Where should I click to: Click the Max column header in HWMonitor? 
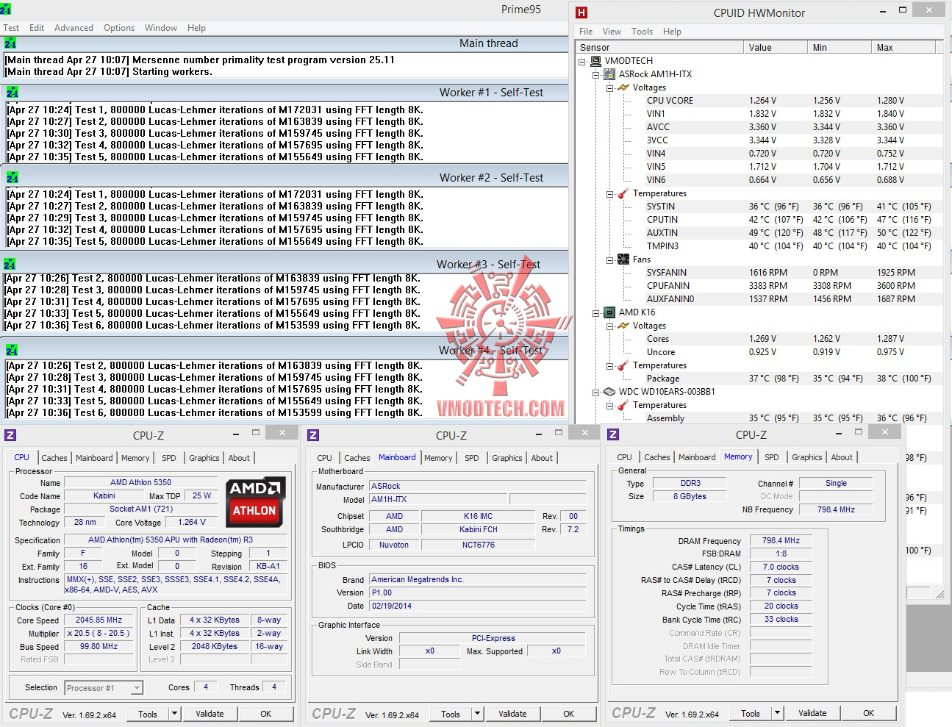point(903,47)
